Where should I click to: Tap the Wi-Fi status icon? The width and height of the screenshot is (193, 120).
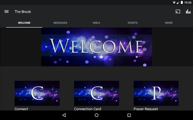pyautogui.click(x=174, y=2)
